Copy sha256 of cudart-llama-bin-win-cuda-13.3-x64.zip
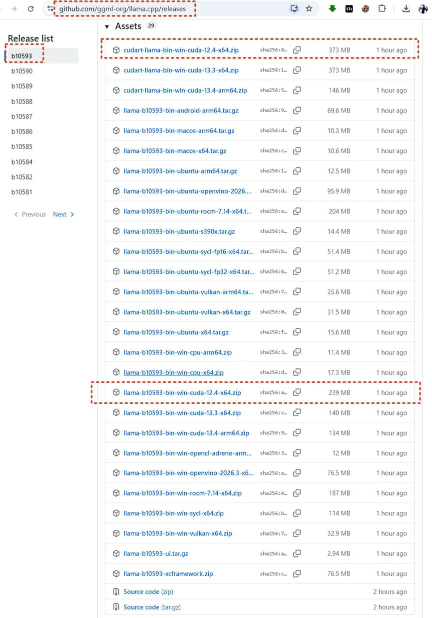 tap(297, 70)
